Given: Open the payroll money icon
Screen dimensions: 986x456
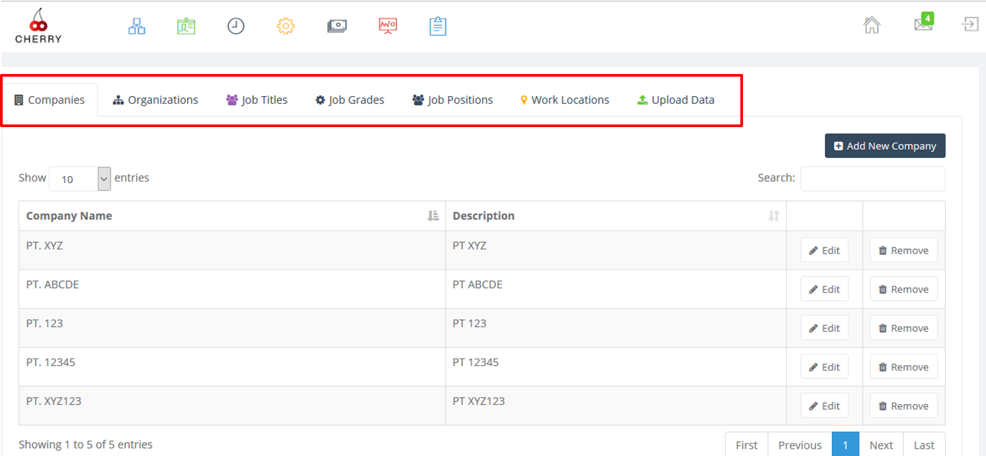Looking at the screenshot, I should 337,26.
